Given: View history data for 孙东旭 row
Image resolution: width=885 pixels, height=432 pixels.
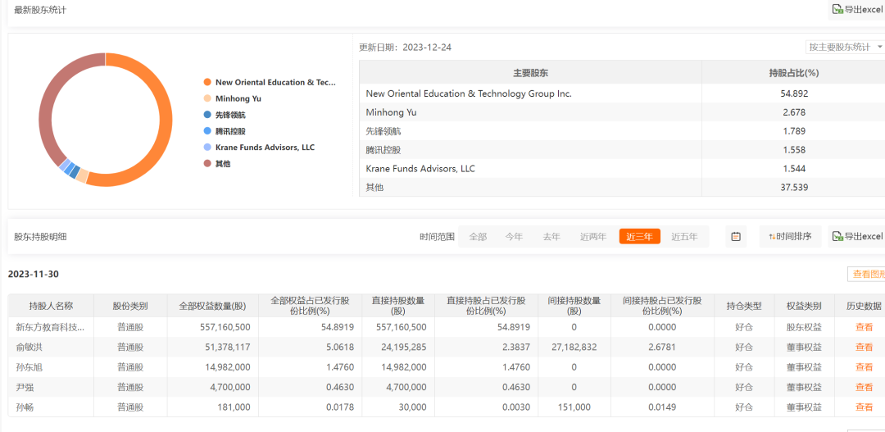Looking at the screenshot, I should [865, 367].
